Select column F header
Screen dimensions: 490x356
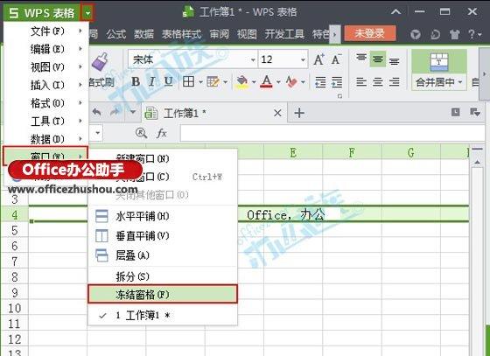click(352, 153)
